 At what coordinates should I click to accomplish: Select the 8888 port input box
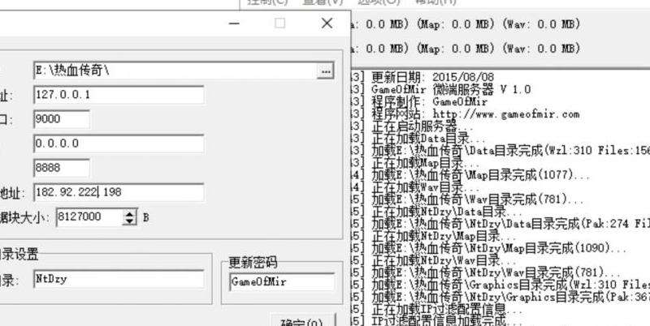(x=61, y=169)
